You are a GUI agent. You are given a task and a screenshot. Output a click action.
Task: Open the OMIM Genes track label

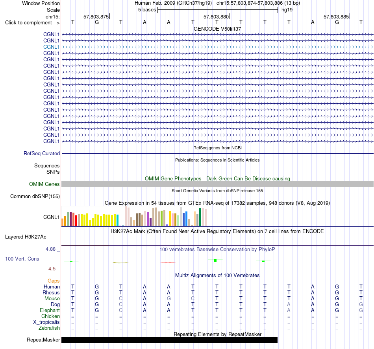tap(44, 184)
